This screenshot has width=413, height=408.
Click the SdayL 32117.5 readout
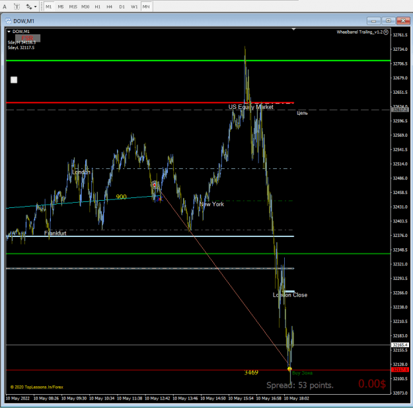click(21, 48)
